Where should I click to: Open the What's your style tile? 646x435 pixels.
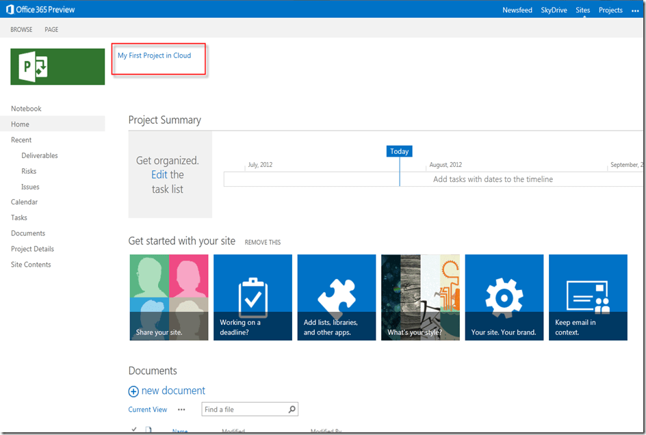coord(420,298)
